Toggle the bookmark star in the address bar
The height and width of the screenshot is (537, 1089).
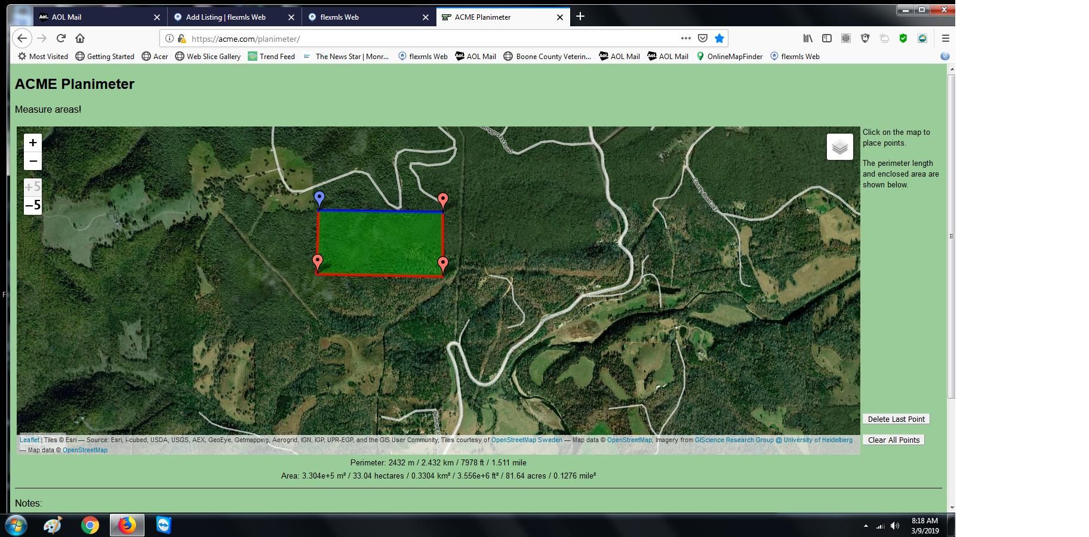click(x=719, y=38)
